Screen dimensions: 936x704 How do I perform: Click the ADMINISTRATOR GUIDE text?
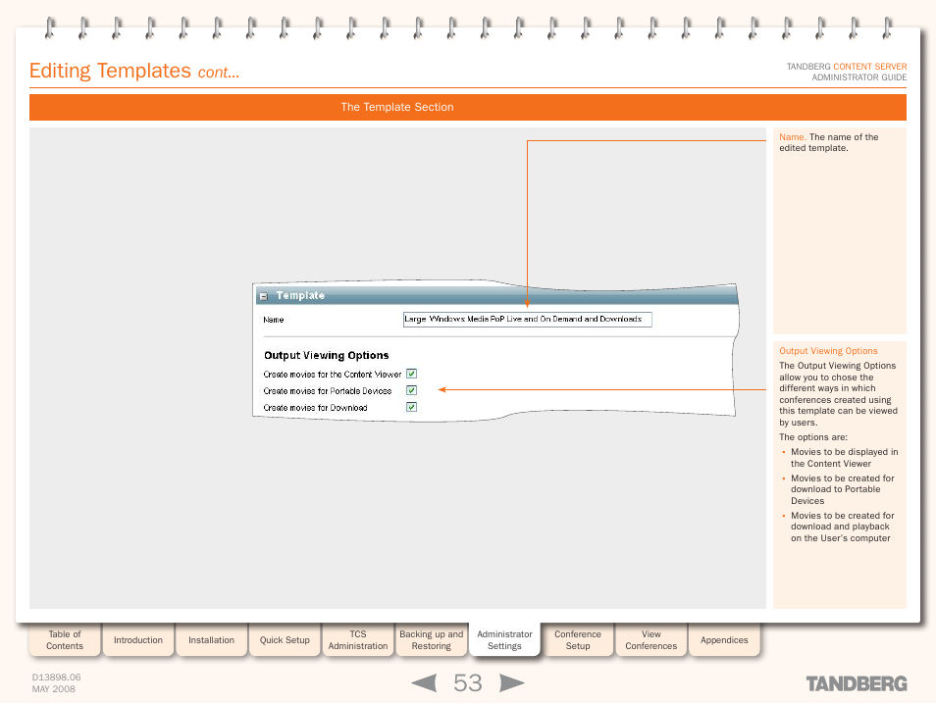coord(859,77)
